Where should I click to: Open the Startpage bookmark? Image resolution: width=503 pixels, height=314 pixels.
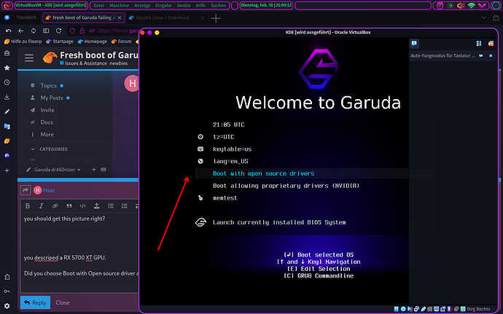point(60,42)
